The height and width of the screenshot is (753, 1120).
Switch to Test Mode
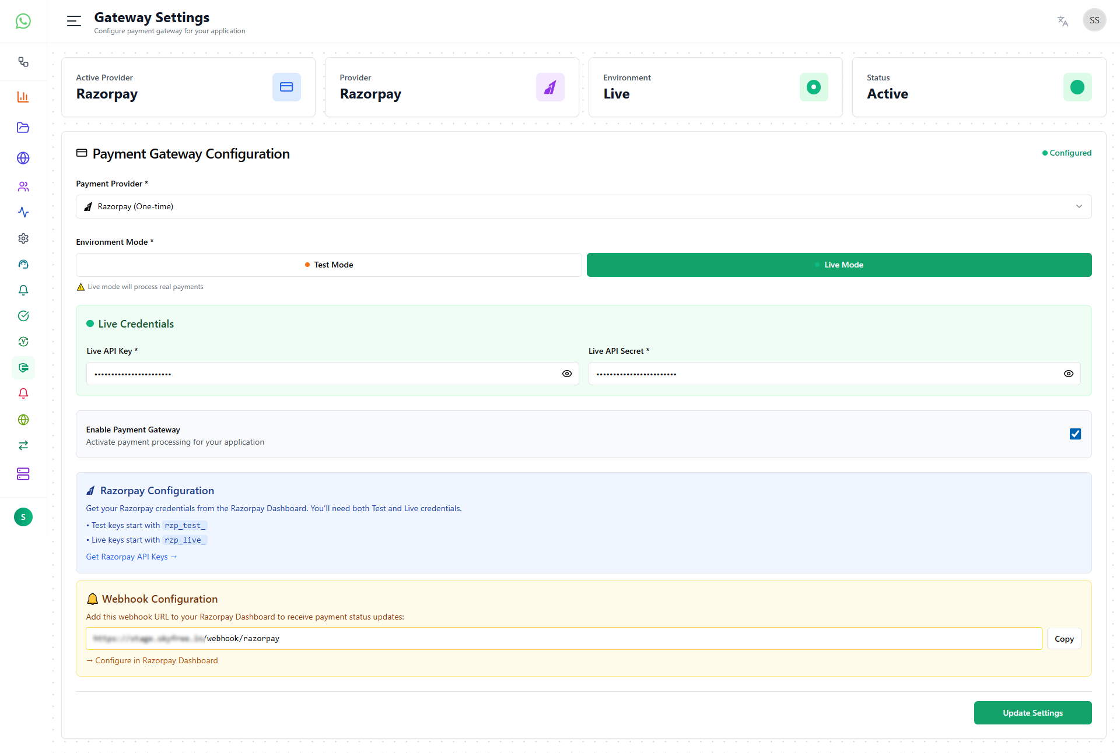click(x=328, y=265)
